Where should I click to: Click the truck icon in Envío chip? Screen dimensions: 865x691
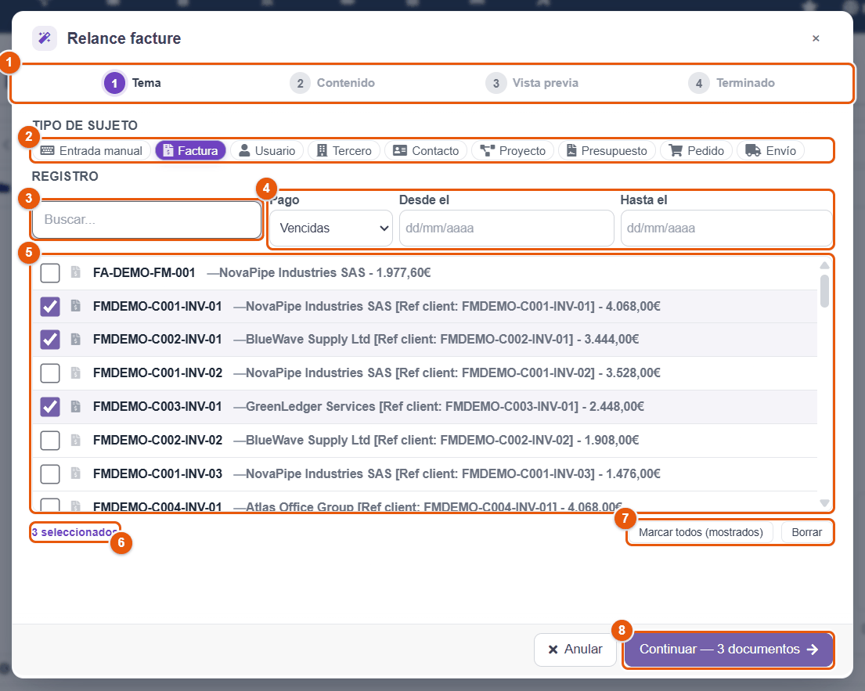[x=753, y=150]
